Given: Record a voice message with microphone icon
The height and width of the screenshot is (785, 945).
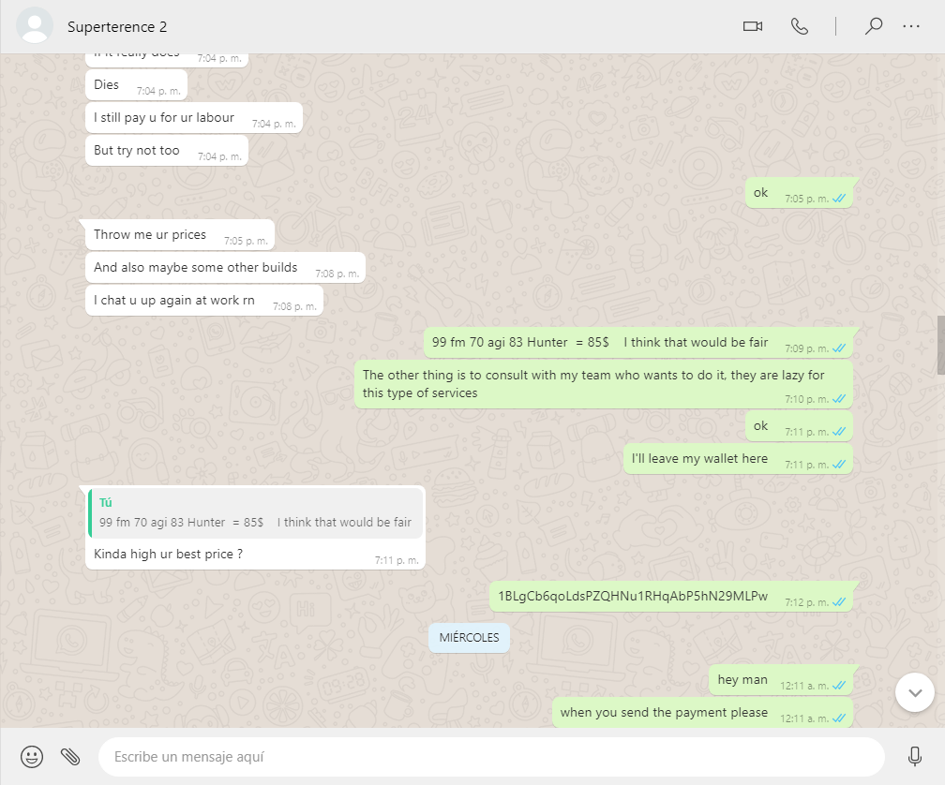Looking at the screenshot, I should point(914,757).
